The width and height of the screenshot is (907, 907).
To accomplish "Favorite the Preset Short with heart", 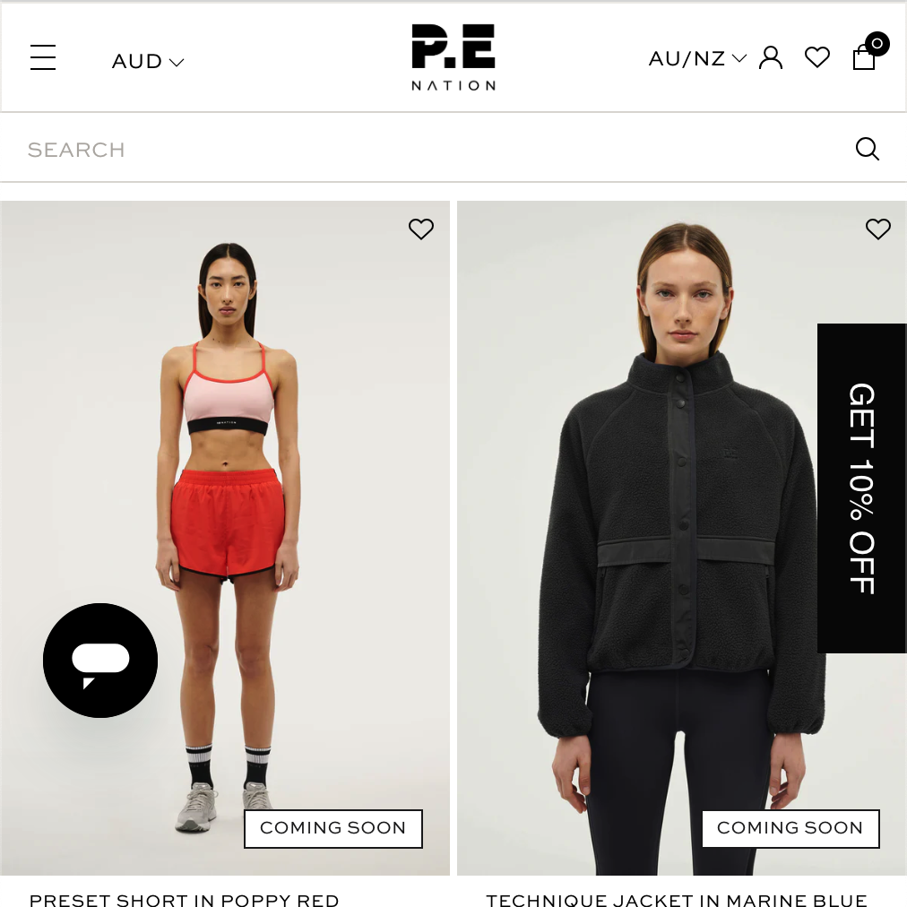I will click(421, 229).
